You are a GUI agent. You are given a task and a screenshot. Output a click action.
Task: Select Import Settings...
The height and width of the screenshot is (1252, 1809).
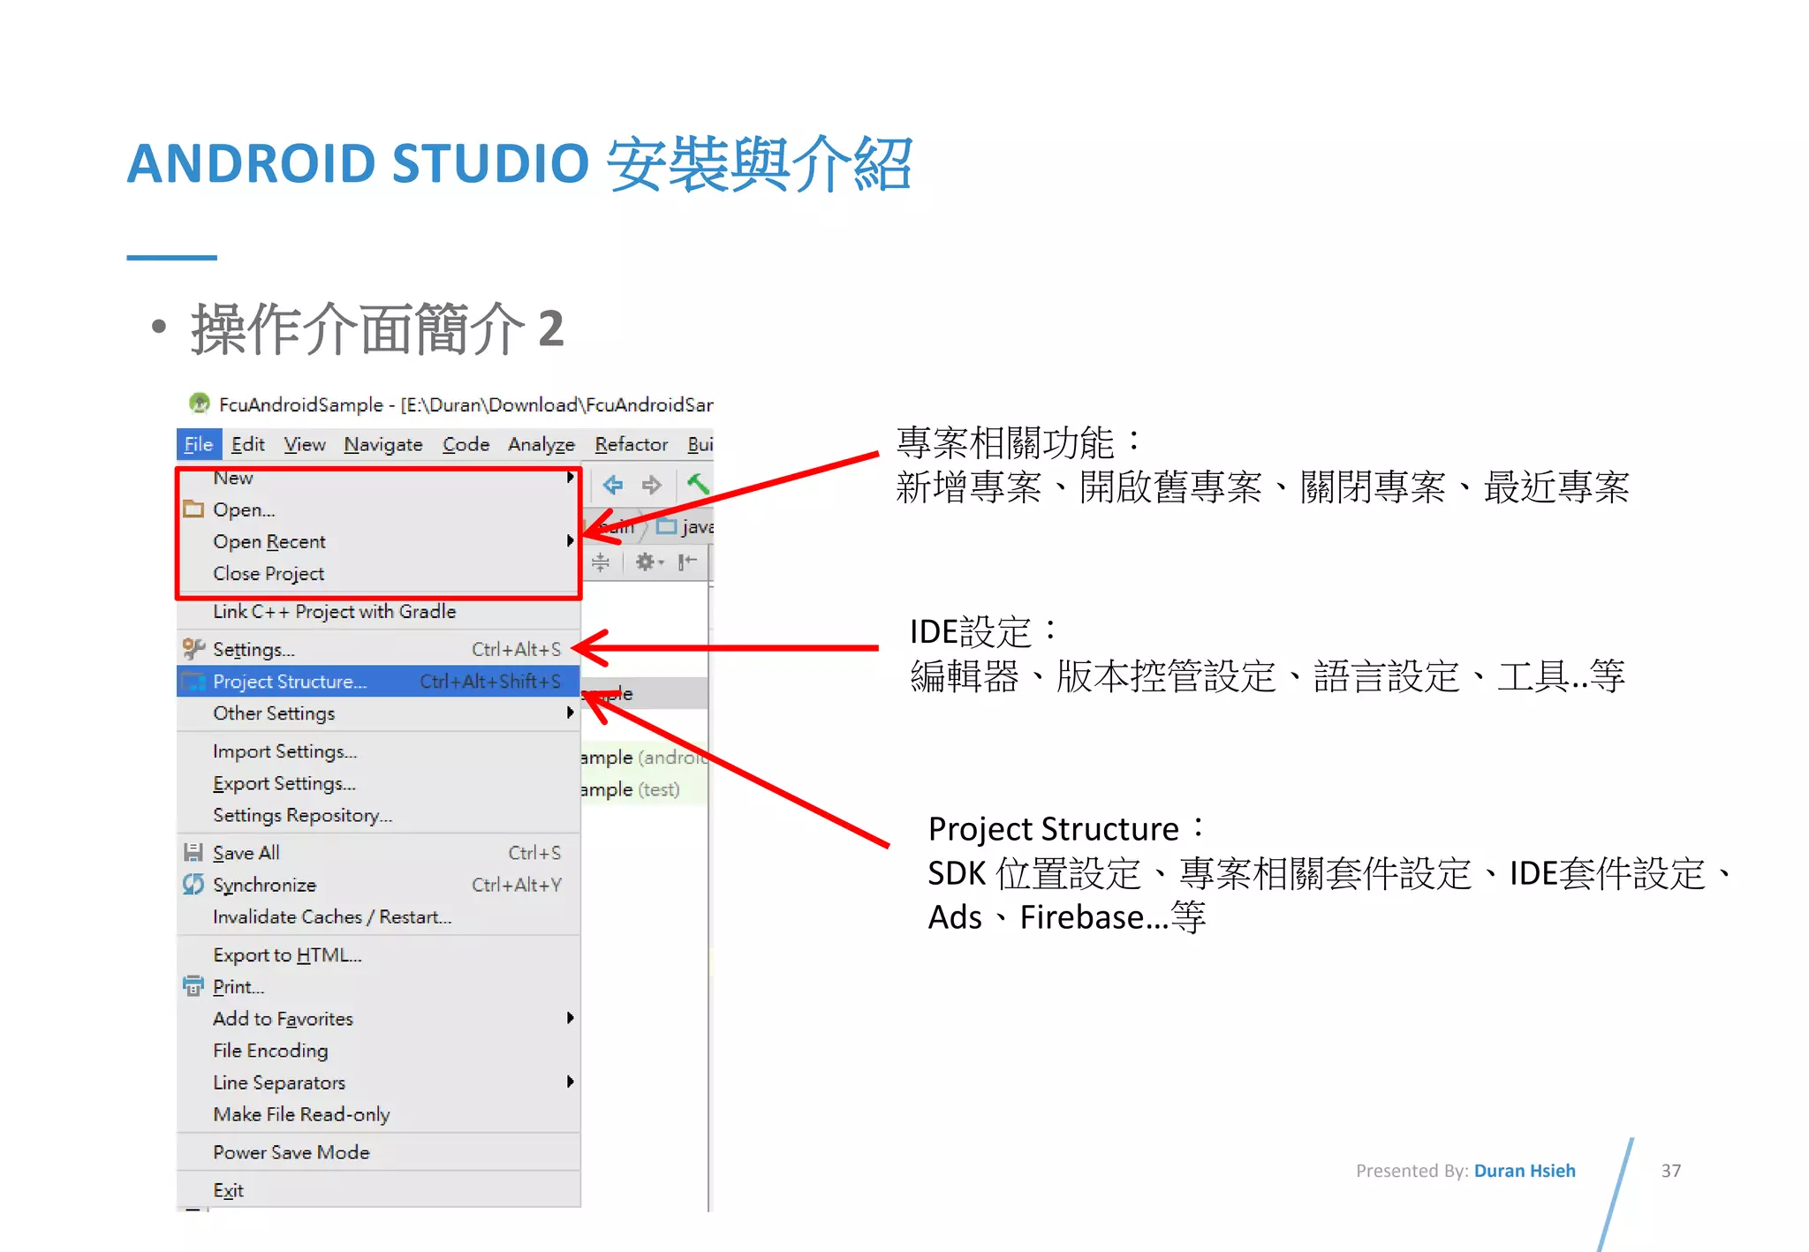point(378,750)
